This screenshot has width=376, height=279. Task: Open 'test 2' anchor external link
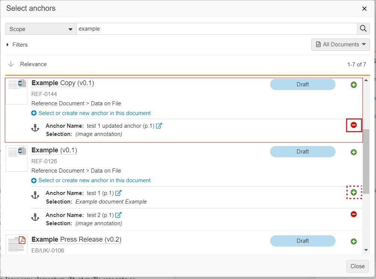(x=118, y=215)
